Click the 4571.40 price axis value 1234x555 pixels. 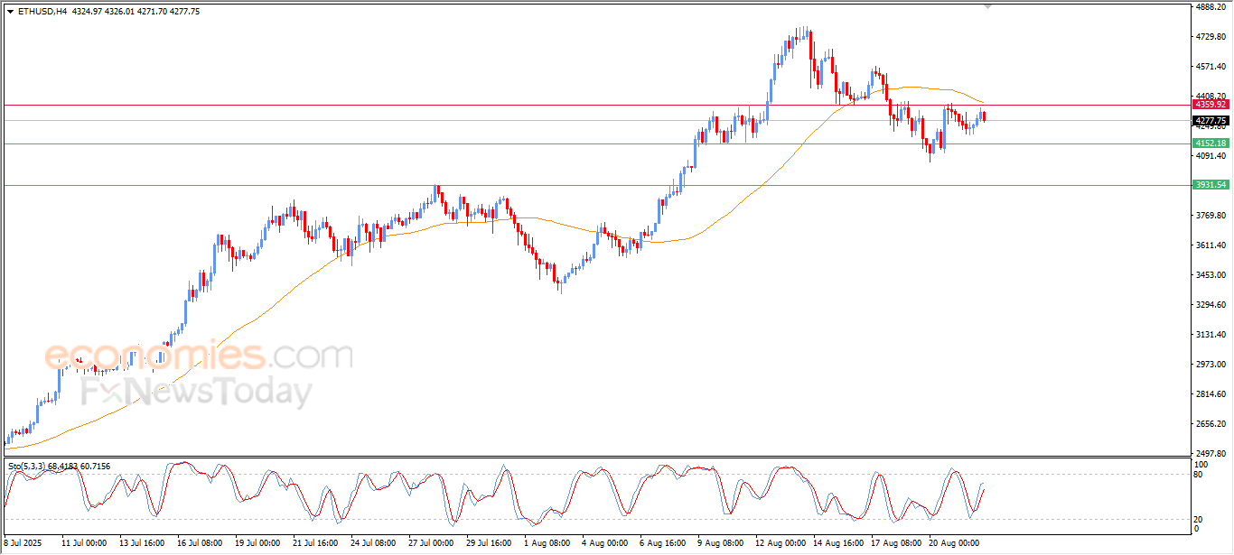(x=1211, y=67)
